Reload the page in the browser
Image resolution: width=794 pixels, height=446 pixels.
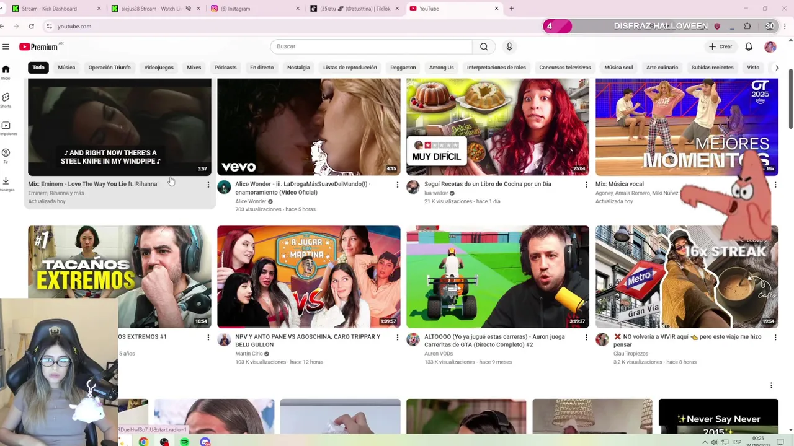(31, 26)
